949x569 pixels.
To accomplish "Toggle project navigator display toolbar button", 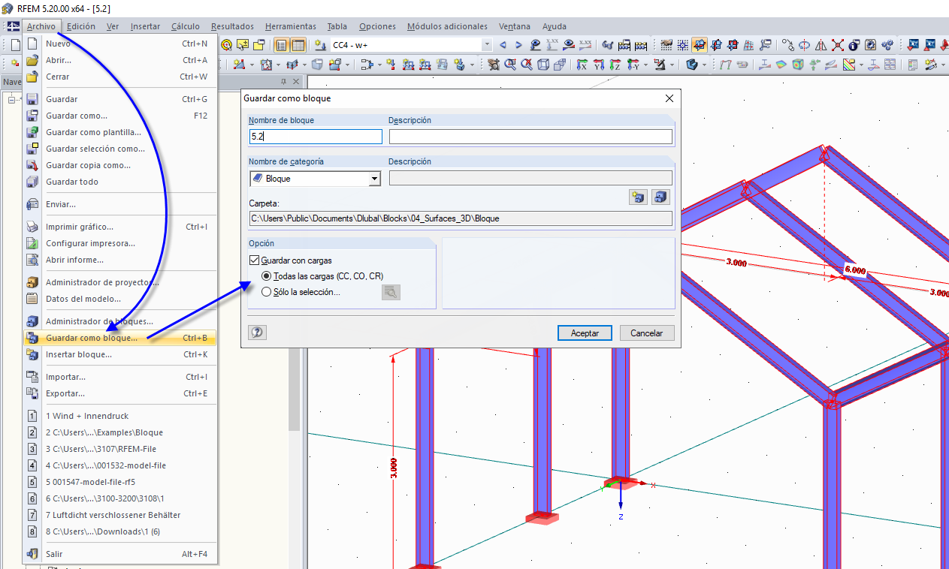I will click(281, 45).
